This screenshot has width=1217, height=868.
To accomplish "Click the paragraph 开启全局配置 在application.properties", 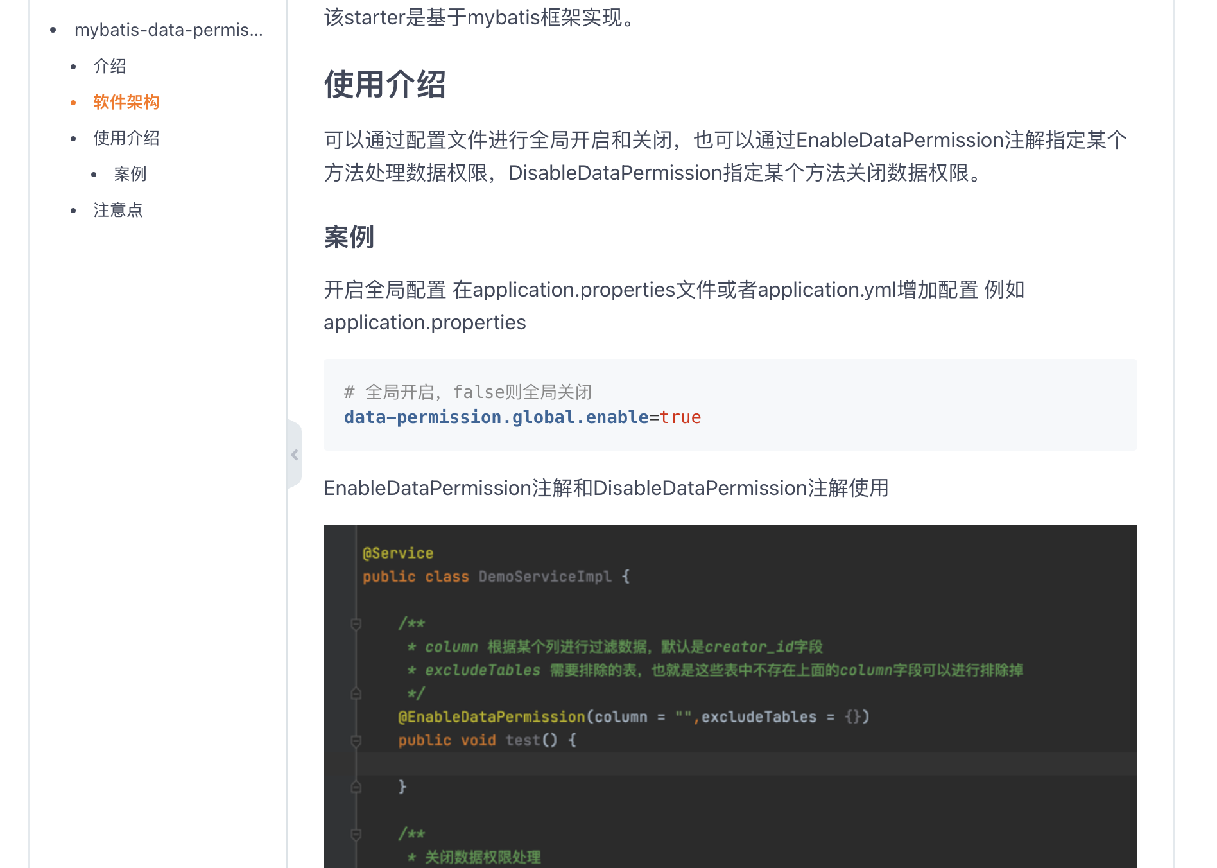I will [674, 306].
